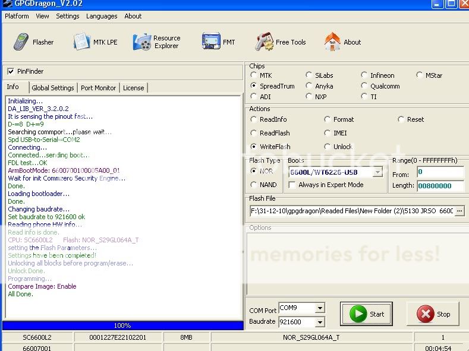Viewport: 469px width, 351px height.
Task: Choose the Format action
Action: click(327, 119)
